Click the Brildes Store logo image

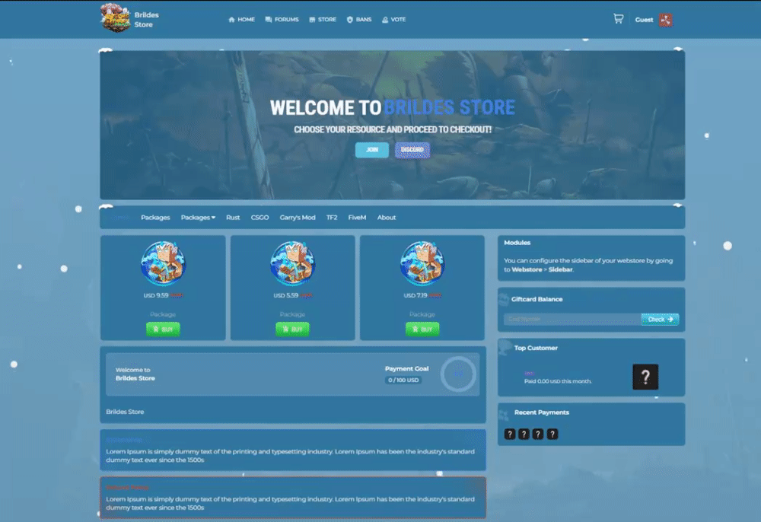coord(115,18)
